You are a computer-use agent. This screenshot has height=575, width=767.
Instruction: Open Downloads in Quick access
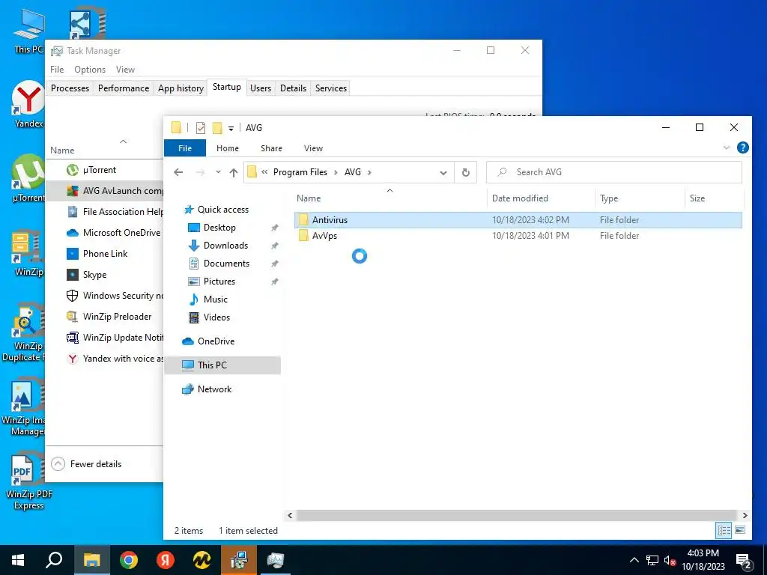225,246
